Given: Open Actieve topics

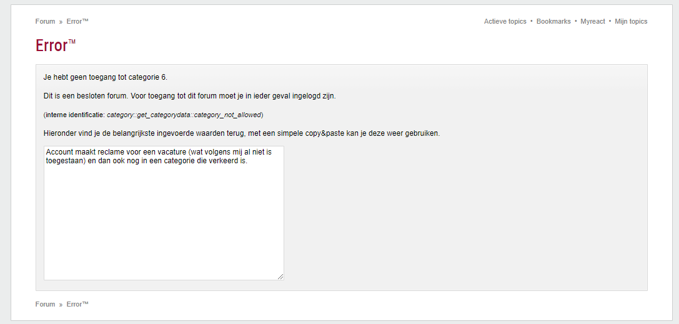Looking at the screenshot, I should (x=505, y=21).
